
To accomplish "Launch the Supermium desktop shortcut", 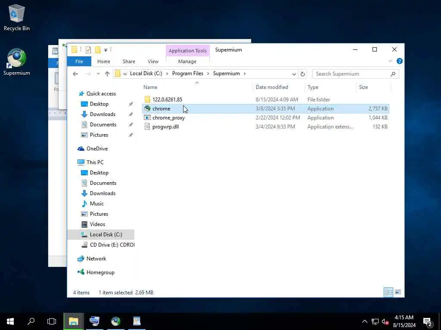I will pyautogui.click(x=17, y=62).
